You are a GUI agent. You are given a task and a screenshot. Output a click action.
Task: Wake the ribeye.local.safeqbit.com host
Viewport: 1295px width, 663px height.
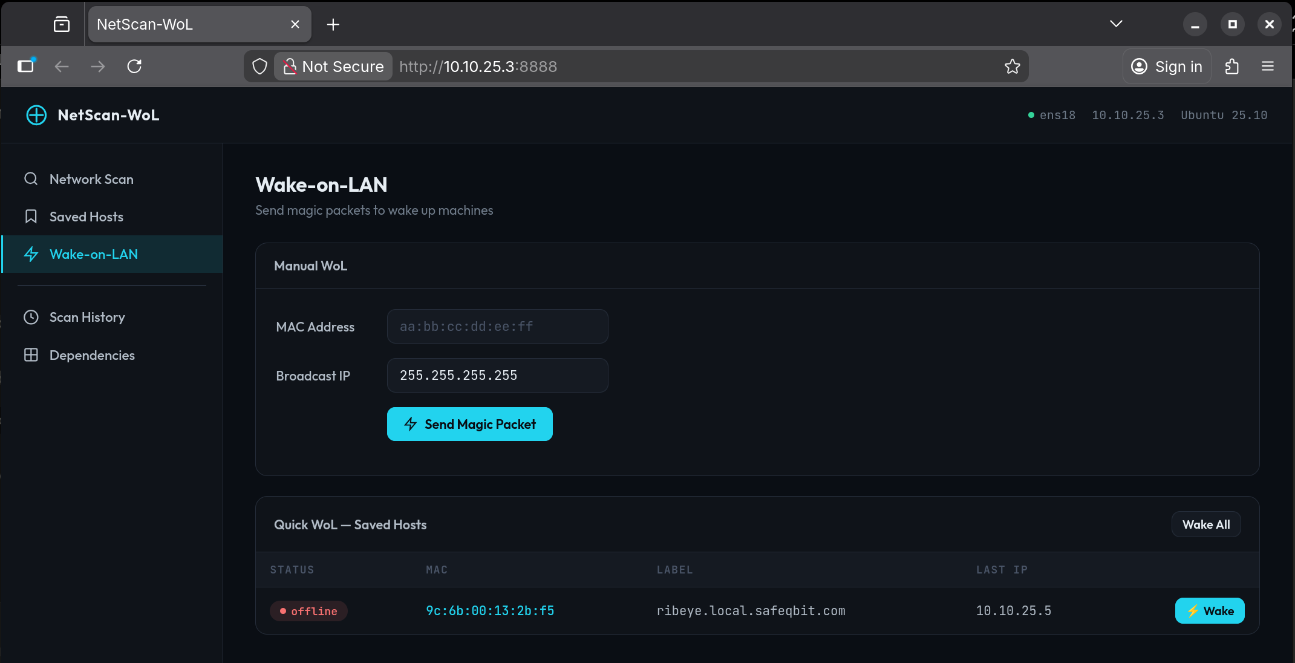click(x=1209, y=611)
